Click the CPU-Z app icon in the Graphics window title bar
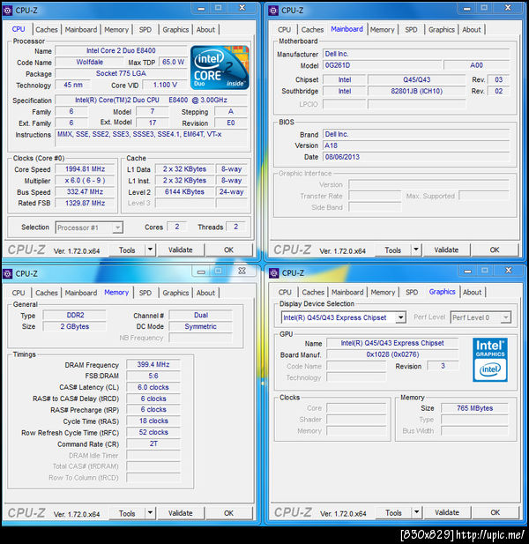The height and width of the screenshot is (544, 529). pos(273,273)
